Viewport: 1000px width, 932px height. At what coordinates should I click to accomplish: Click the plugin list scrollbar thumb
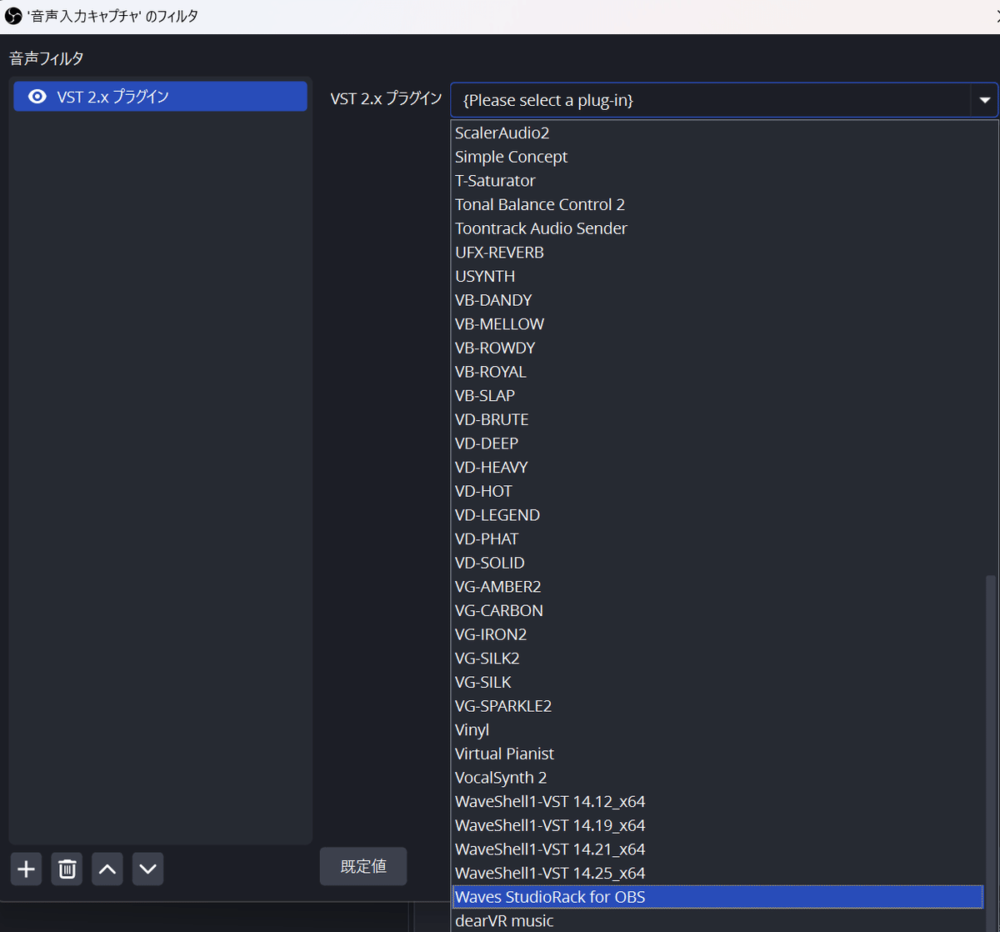pyautogui.click(x=991, y=753)
